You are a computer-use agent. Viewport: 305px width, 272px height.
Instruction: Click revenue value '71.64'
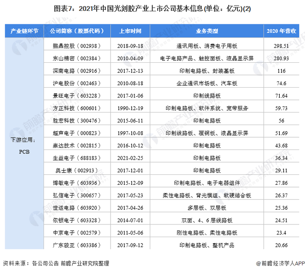(281, 96)
